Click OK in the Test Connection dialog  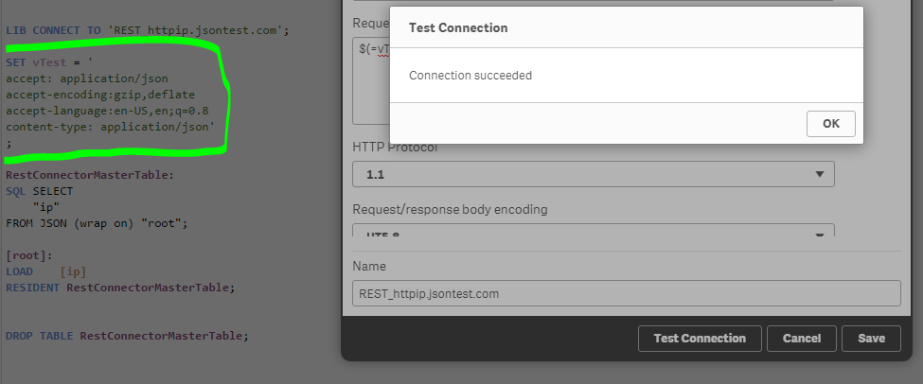(830, 124)
